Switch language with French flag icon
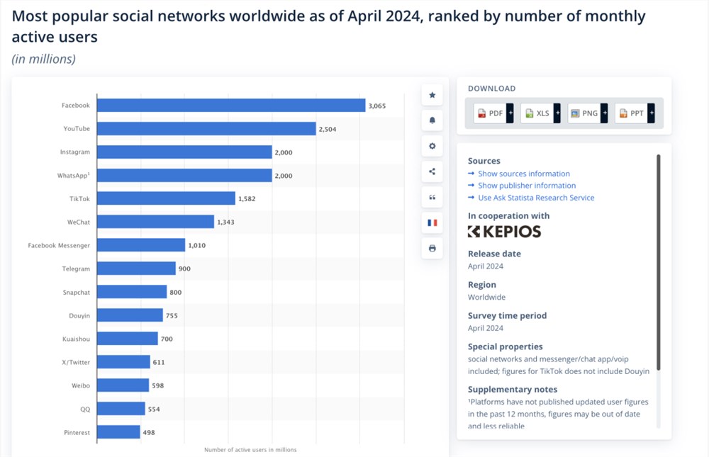The image size is (709, 457). click(432, 222)
